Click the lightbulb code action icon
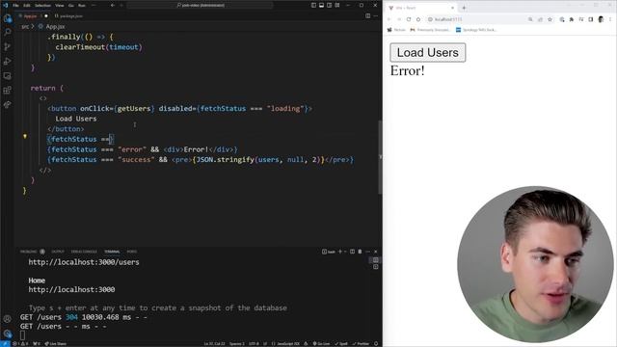The image size is (617, 347). click(x=25, y=137)
